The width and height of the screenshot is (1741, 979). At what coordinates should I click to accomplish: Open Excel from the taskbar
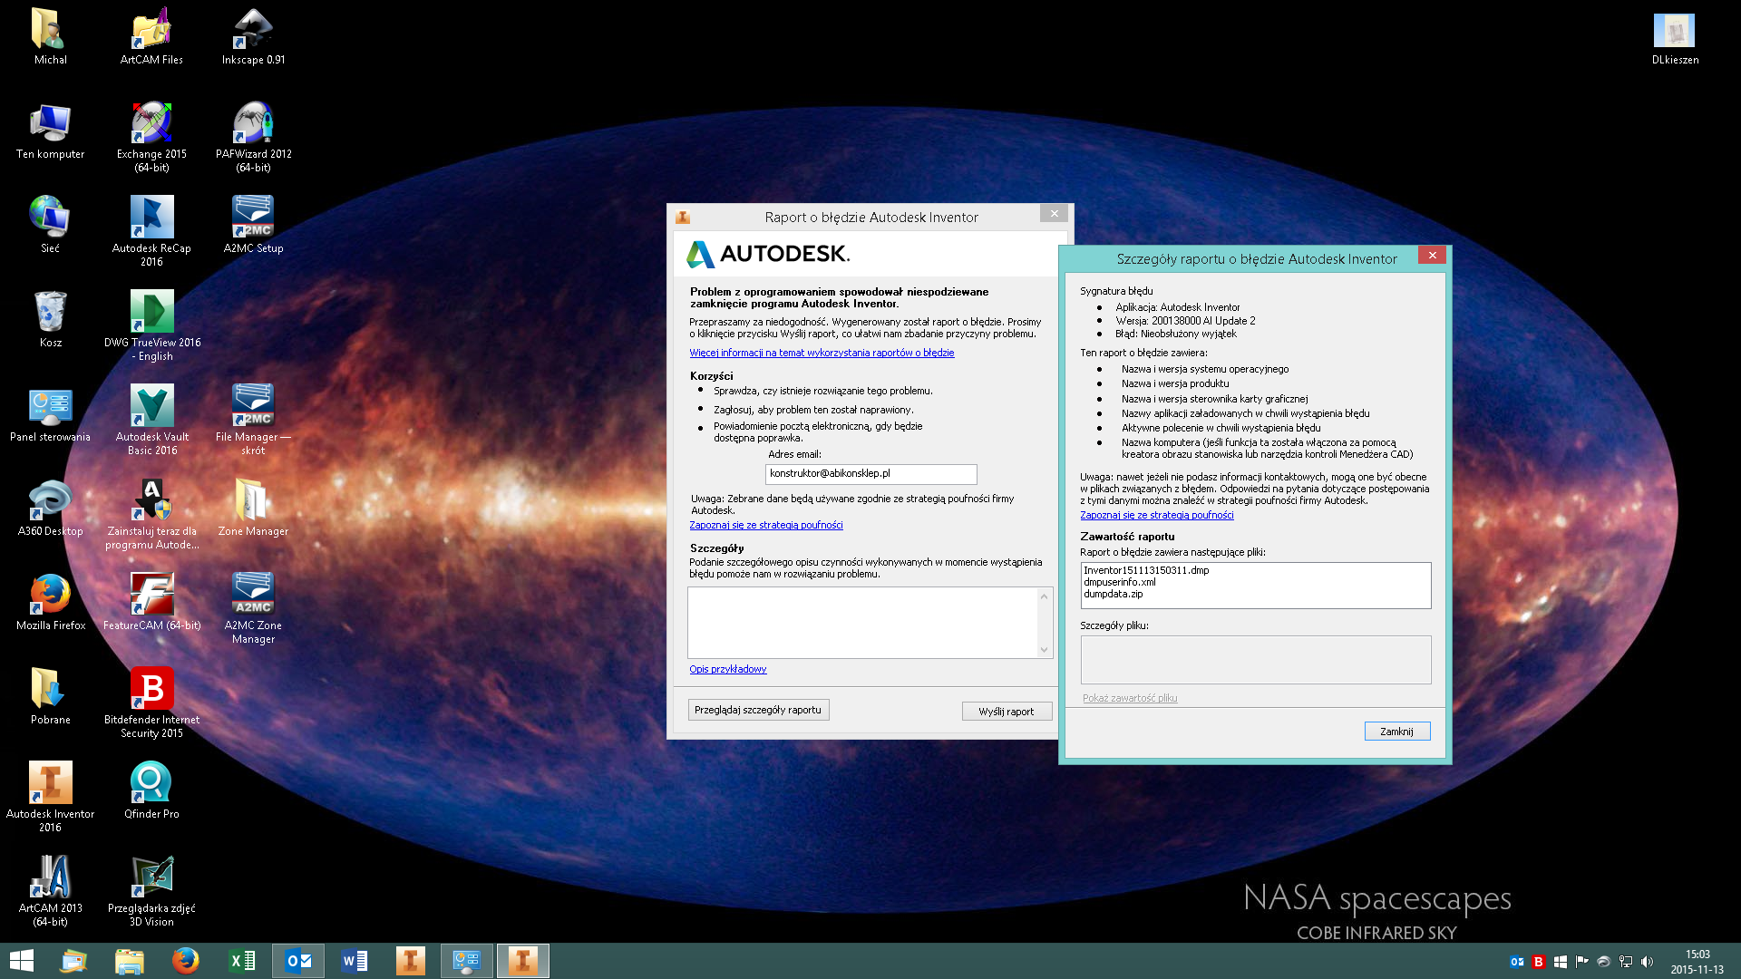click(x=242, y=961)
